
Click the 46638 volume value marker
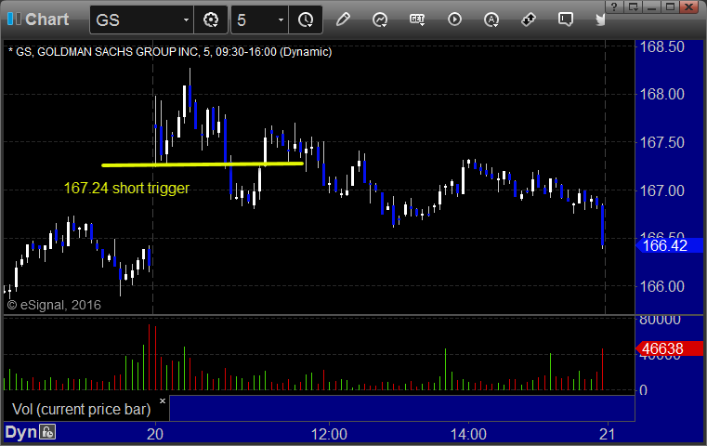(669, 348)
